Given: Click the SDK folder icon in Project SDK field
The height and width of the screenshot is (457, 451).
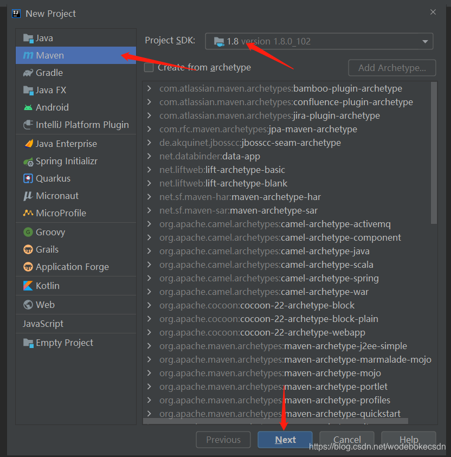Looking at the screenshot, I should pyautogui.click(x=219, y=41).
